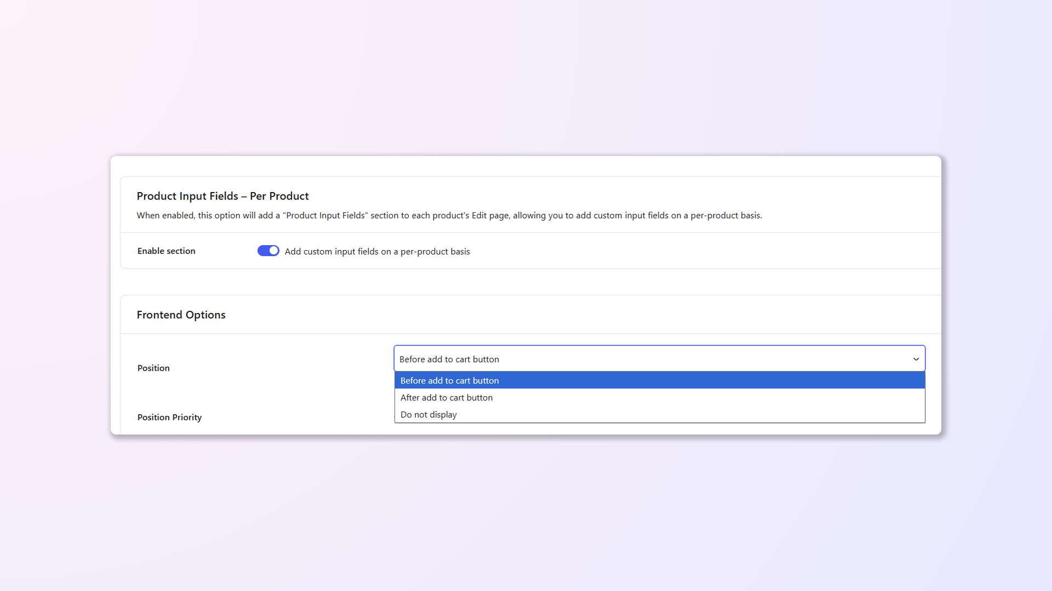Click the "Position Priority" label
Screen dimensions: 1052x591
tap(169, 417)
